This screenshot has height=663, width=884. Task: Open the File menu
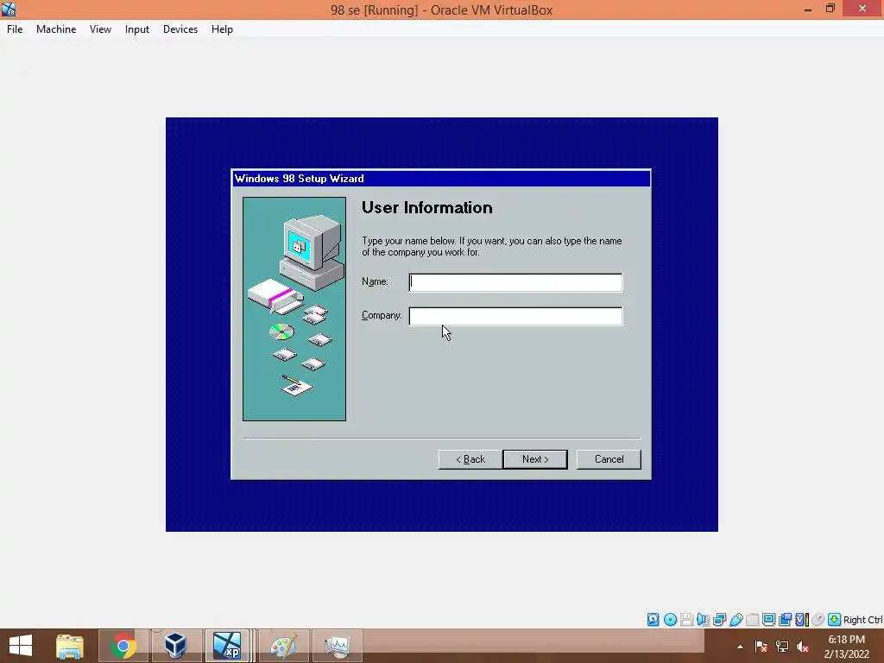click(15, 29)
